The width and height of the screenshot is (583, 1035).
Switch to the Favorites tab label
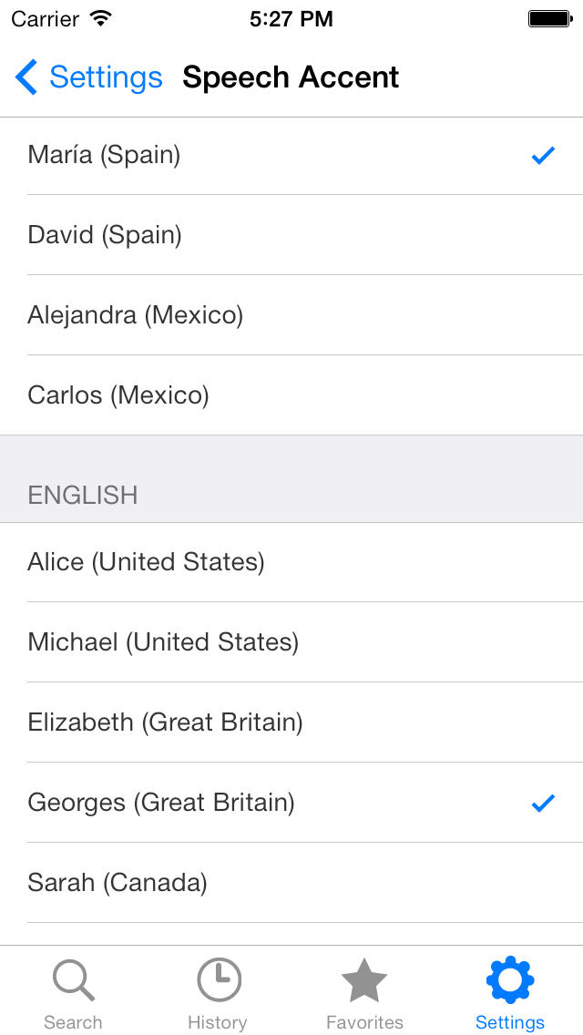point(364,1022)
